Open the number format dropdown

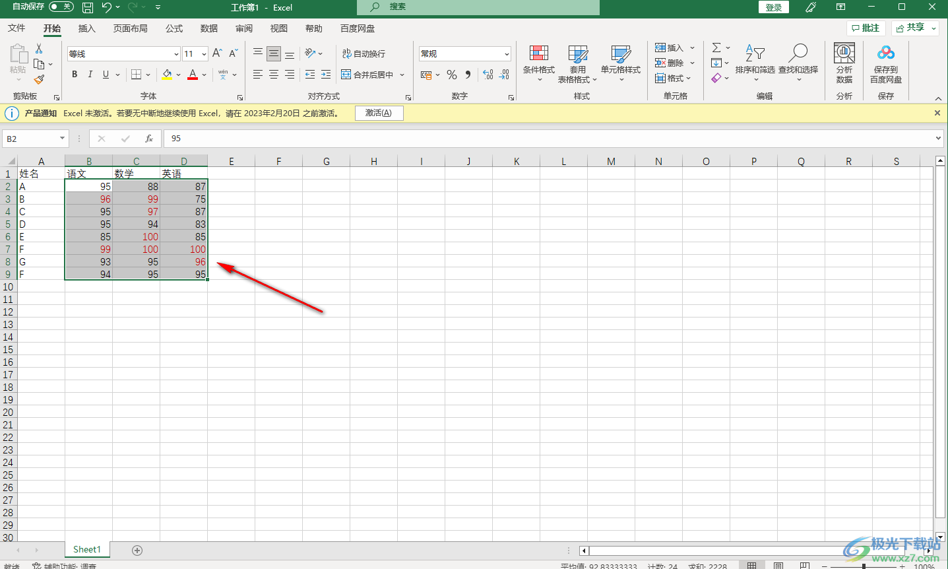point(506,54)
